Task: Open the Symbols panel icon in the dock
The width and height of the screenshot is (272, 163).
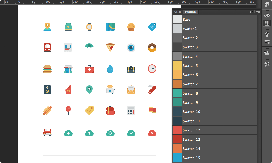Action: (267, 53)
